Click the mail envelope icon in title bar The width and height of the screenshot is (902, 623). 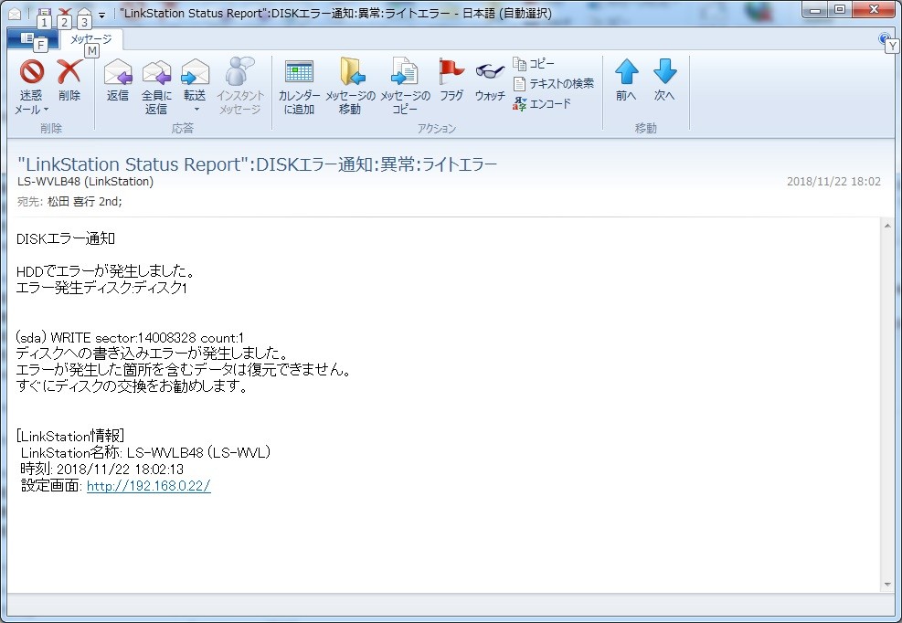[x=15, y=14]
